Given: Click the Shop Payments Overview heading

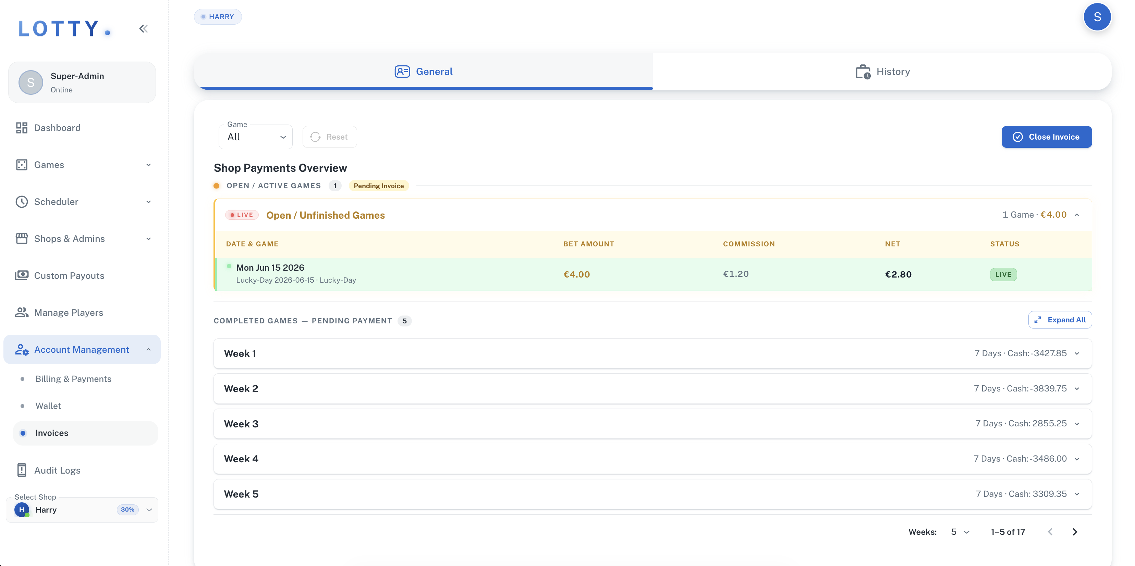Looking at the screenshot, I should click(280, 168).
